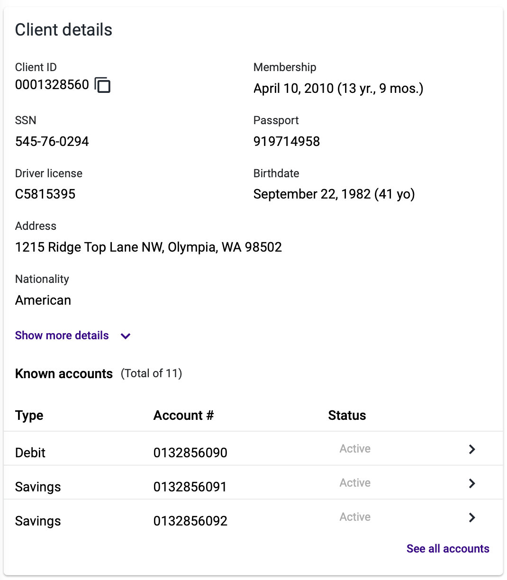Image resolution: width=507 pixels, height=580 pixels.
Task: Click the Known accounts heading
Action: (x=63, y=373)
